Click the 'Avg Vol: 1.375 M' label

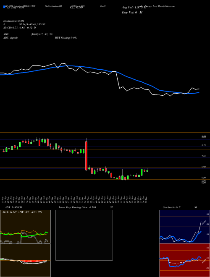click(134, 8)
